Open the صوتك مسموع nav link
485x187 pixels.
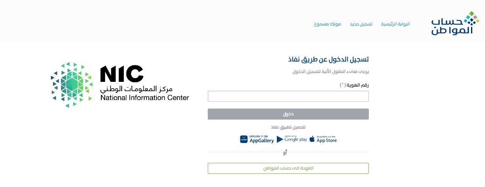(x=328, y=24)
